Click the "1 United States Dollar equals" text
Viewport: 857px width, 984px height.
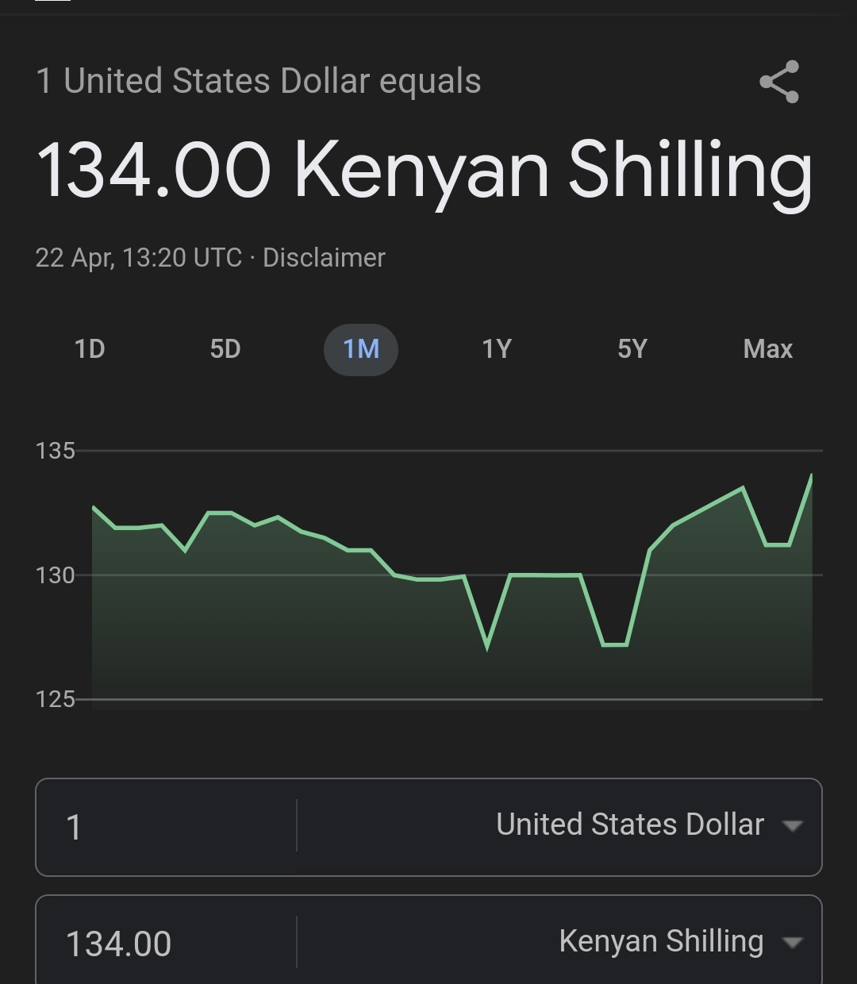click(x=259, y=82)
